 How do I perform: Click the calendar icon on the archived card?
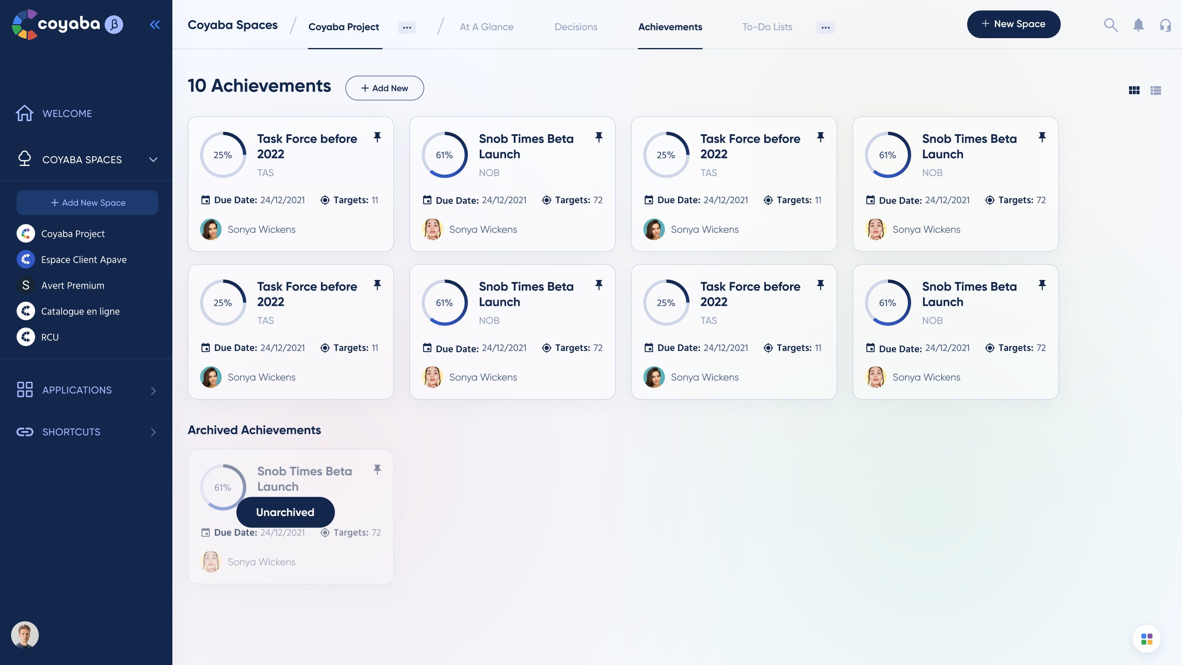(206, 532)
